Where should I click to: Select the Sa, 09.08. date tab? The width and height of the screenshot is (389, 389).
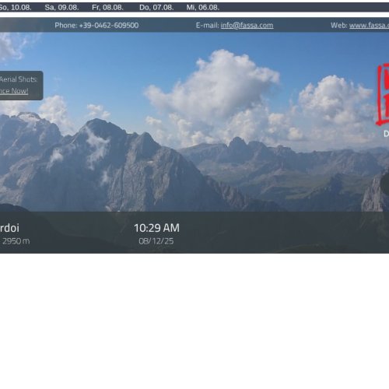(61, 8)
